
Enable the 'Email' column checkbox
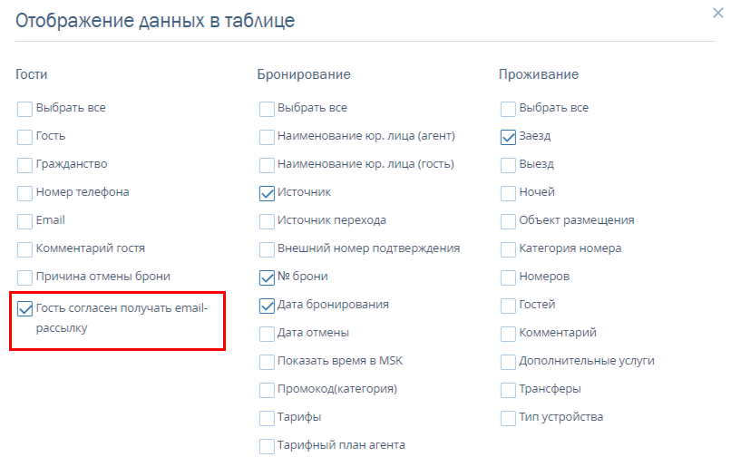[25, 221]
